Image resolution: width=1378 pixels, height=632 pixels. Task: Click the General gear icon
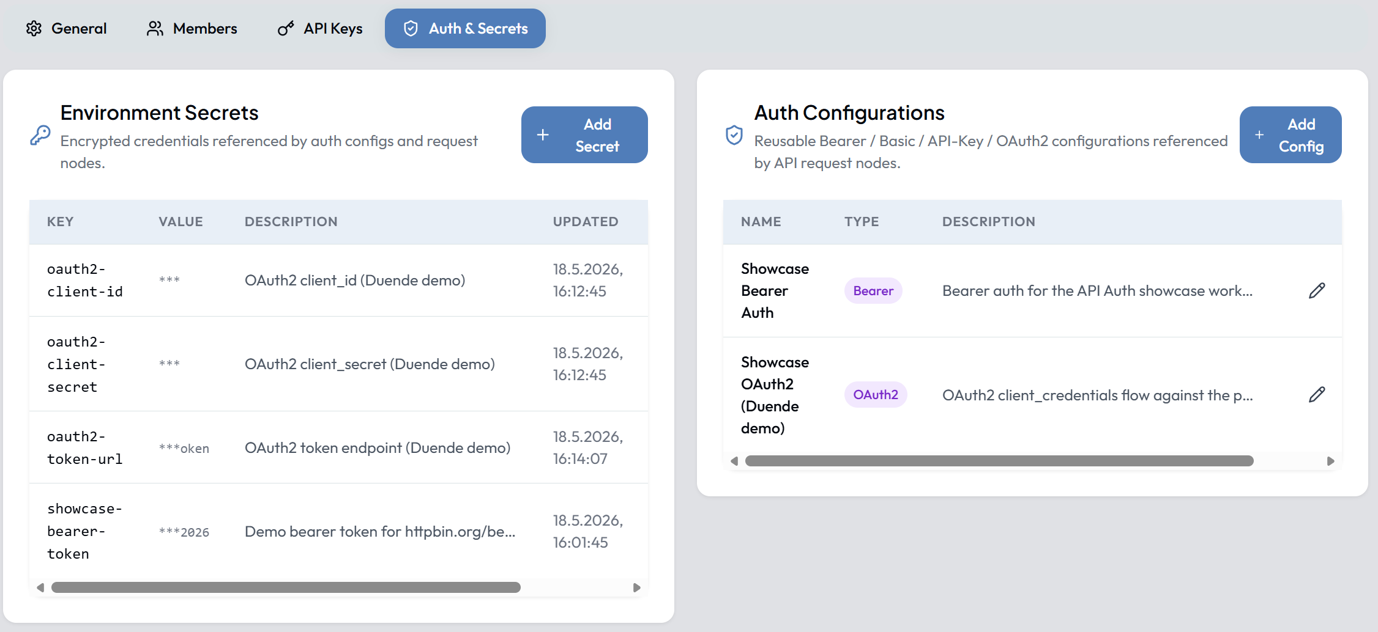34,29
